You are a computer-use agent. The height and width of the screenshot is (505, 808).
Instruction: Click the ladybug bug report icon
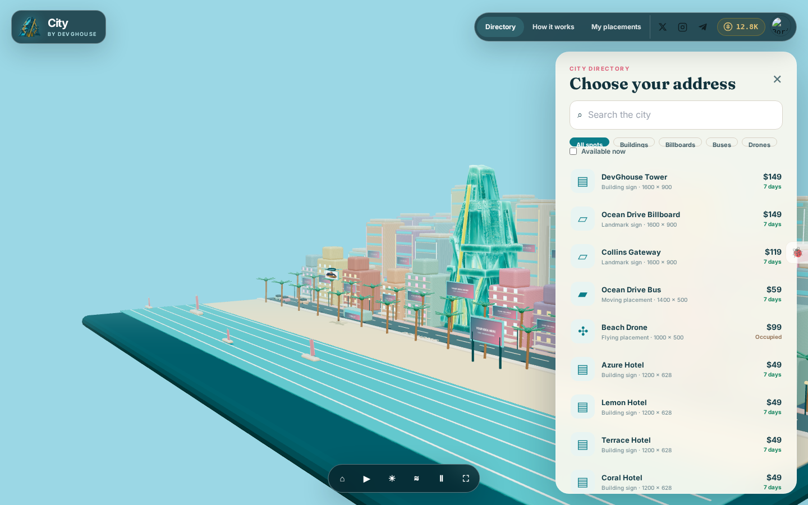797,252
